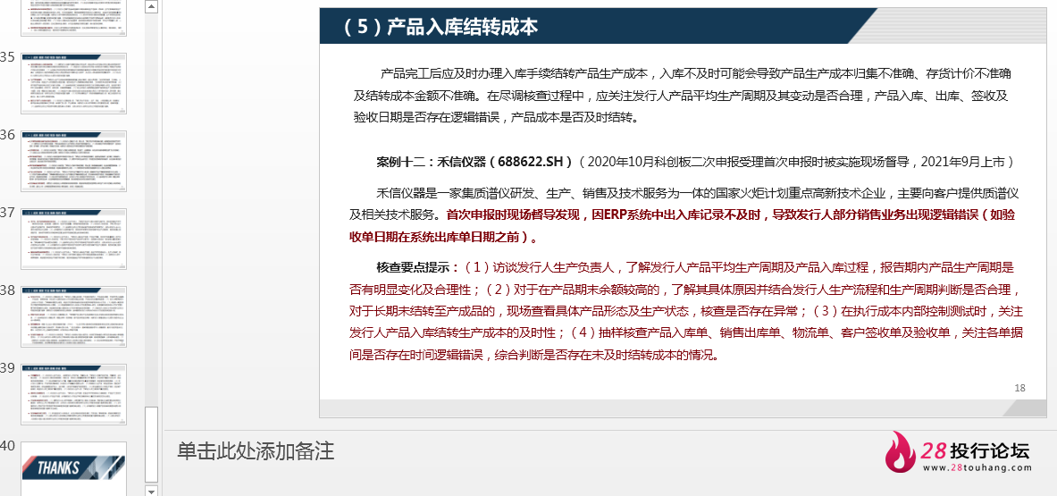Click the red "核查要点提示" label
The width and height of the screenshot is (1057, 496).
[x=417, y=267]
